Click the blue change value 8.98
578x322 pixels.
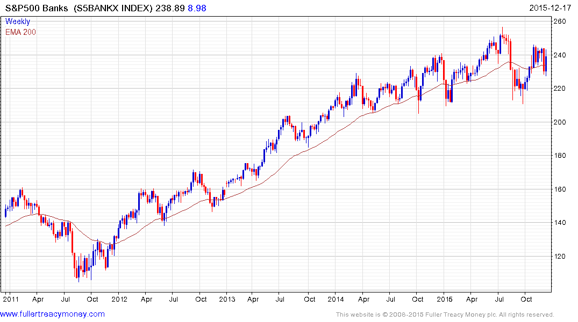coord(197,8)
